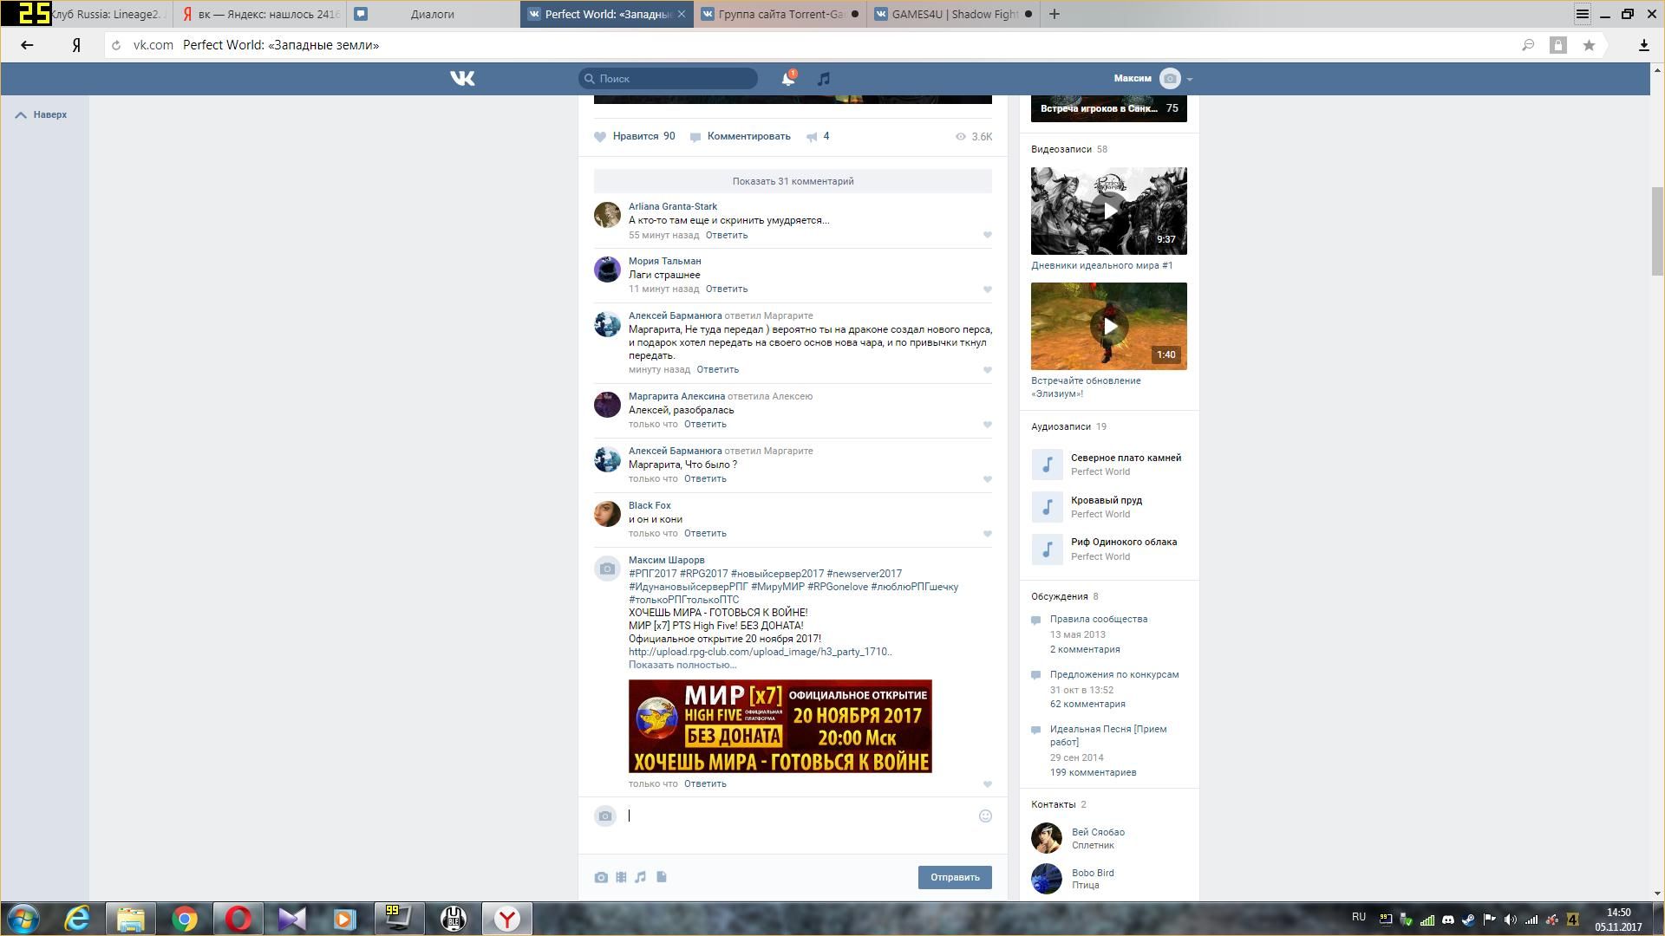Image resolution: width=1665 pixels, height=936 pixels.
Task: Click the VK logo home icon
Action: tap(462, 79)
